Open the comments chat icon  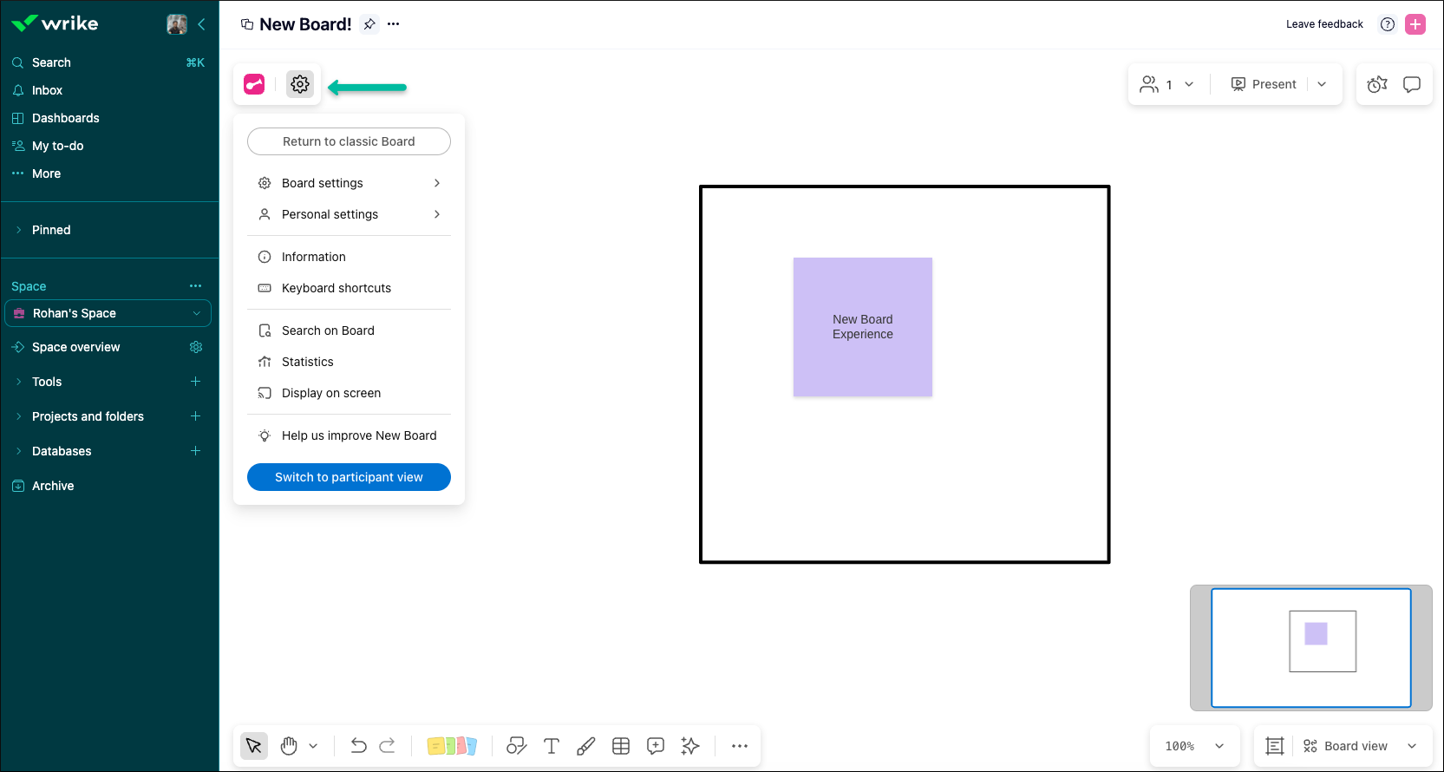pos(1412,84)
